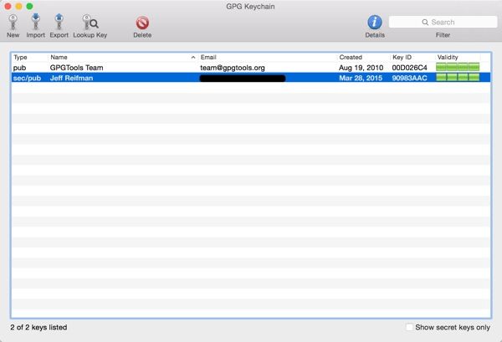Viewport: 502px width, 342px height.
Task: Click the Import key icon
Action: pos(35,23)
